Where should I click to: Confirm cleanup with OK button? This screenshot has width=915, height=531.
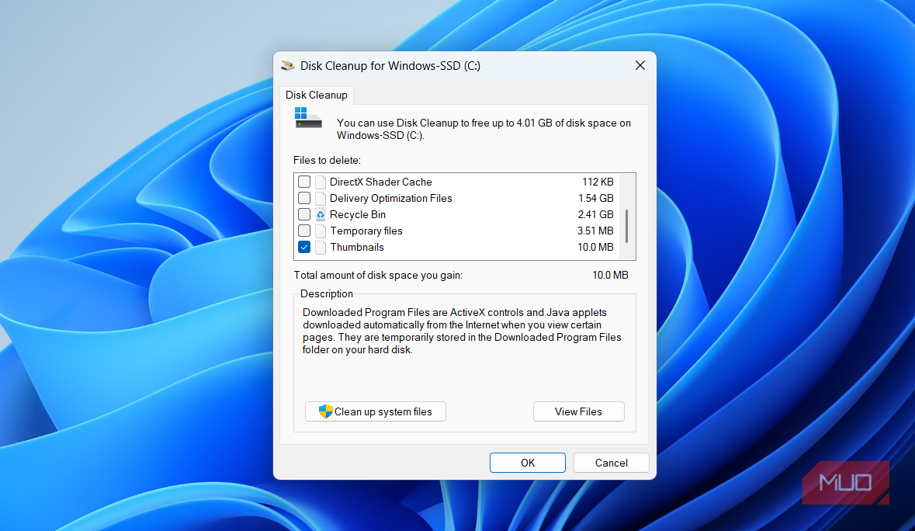pyautogui.click(x=528, y=463)
